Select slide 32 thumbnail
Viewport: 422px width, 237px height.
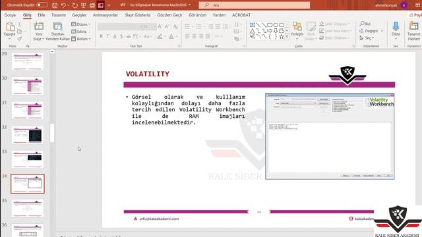pyautogui.click(x=28, y=135)
